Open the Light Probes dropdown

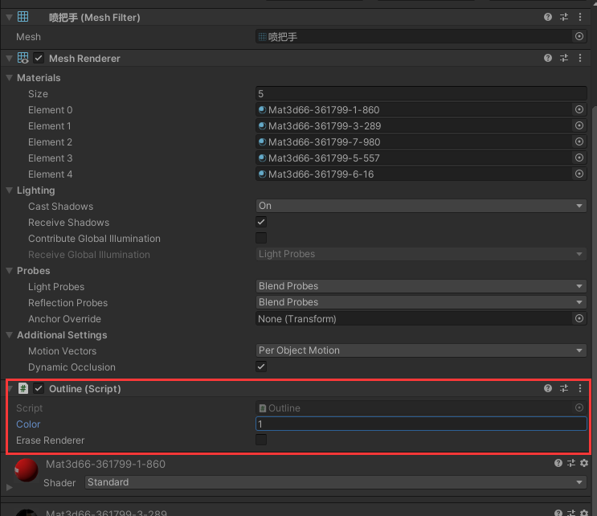tap(421, 286)
